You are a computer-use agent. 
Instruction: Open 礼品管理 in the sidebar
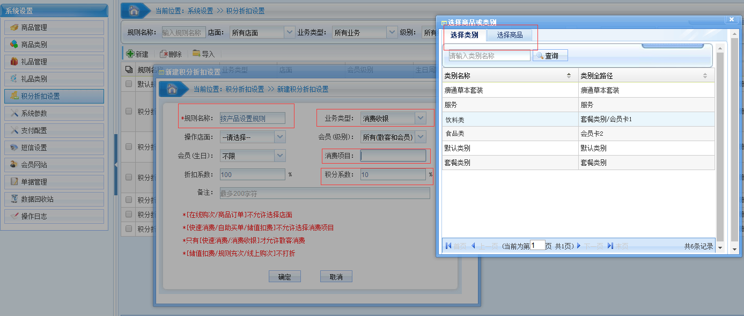pos(54,62)
